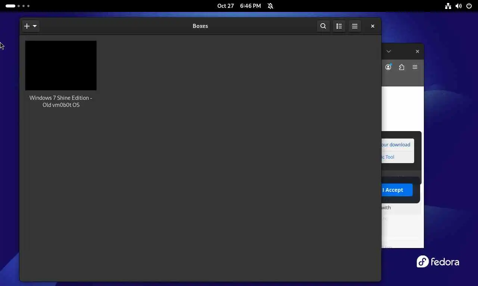This screenshot has width=478, height=286.
Task: Close the browser window behind Boxes
Action: click(418, 51)
